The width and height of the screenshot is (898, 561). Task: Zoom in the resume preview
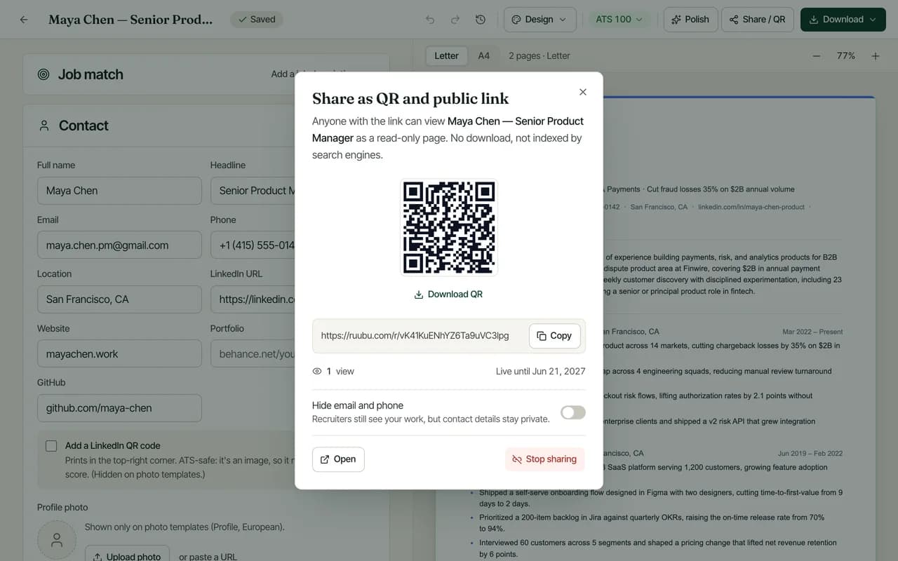(x=876, y=56)
